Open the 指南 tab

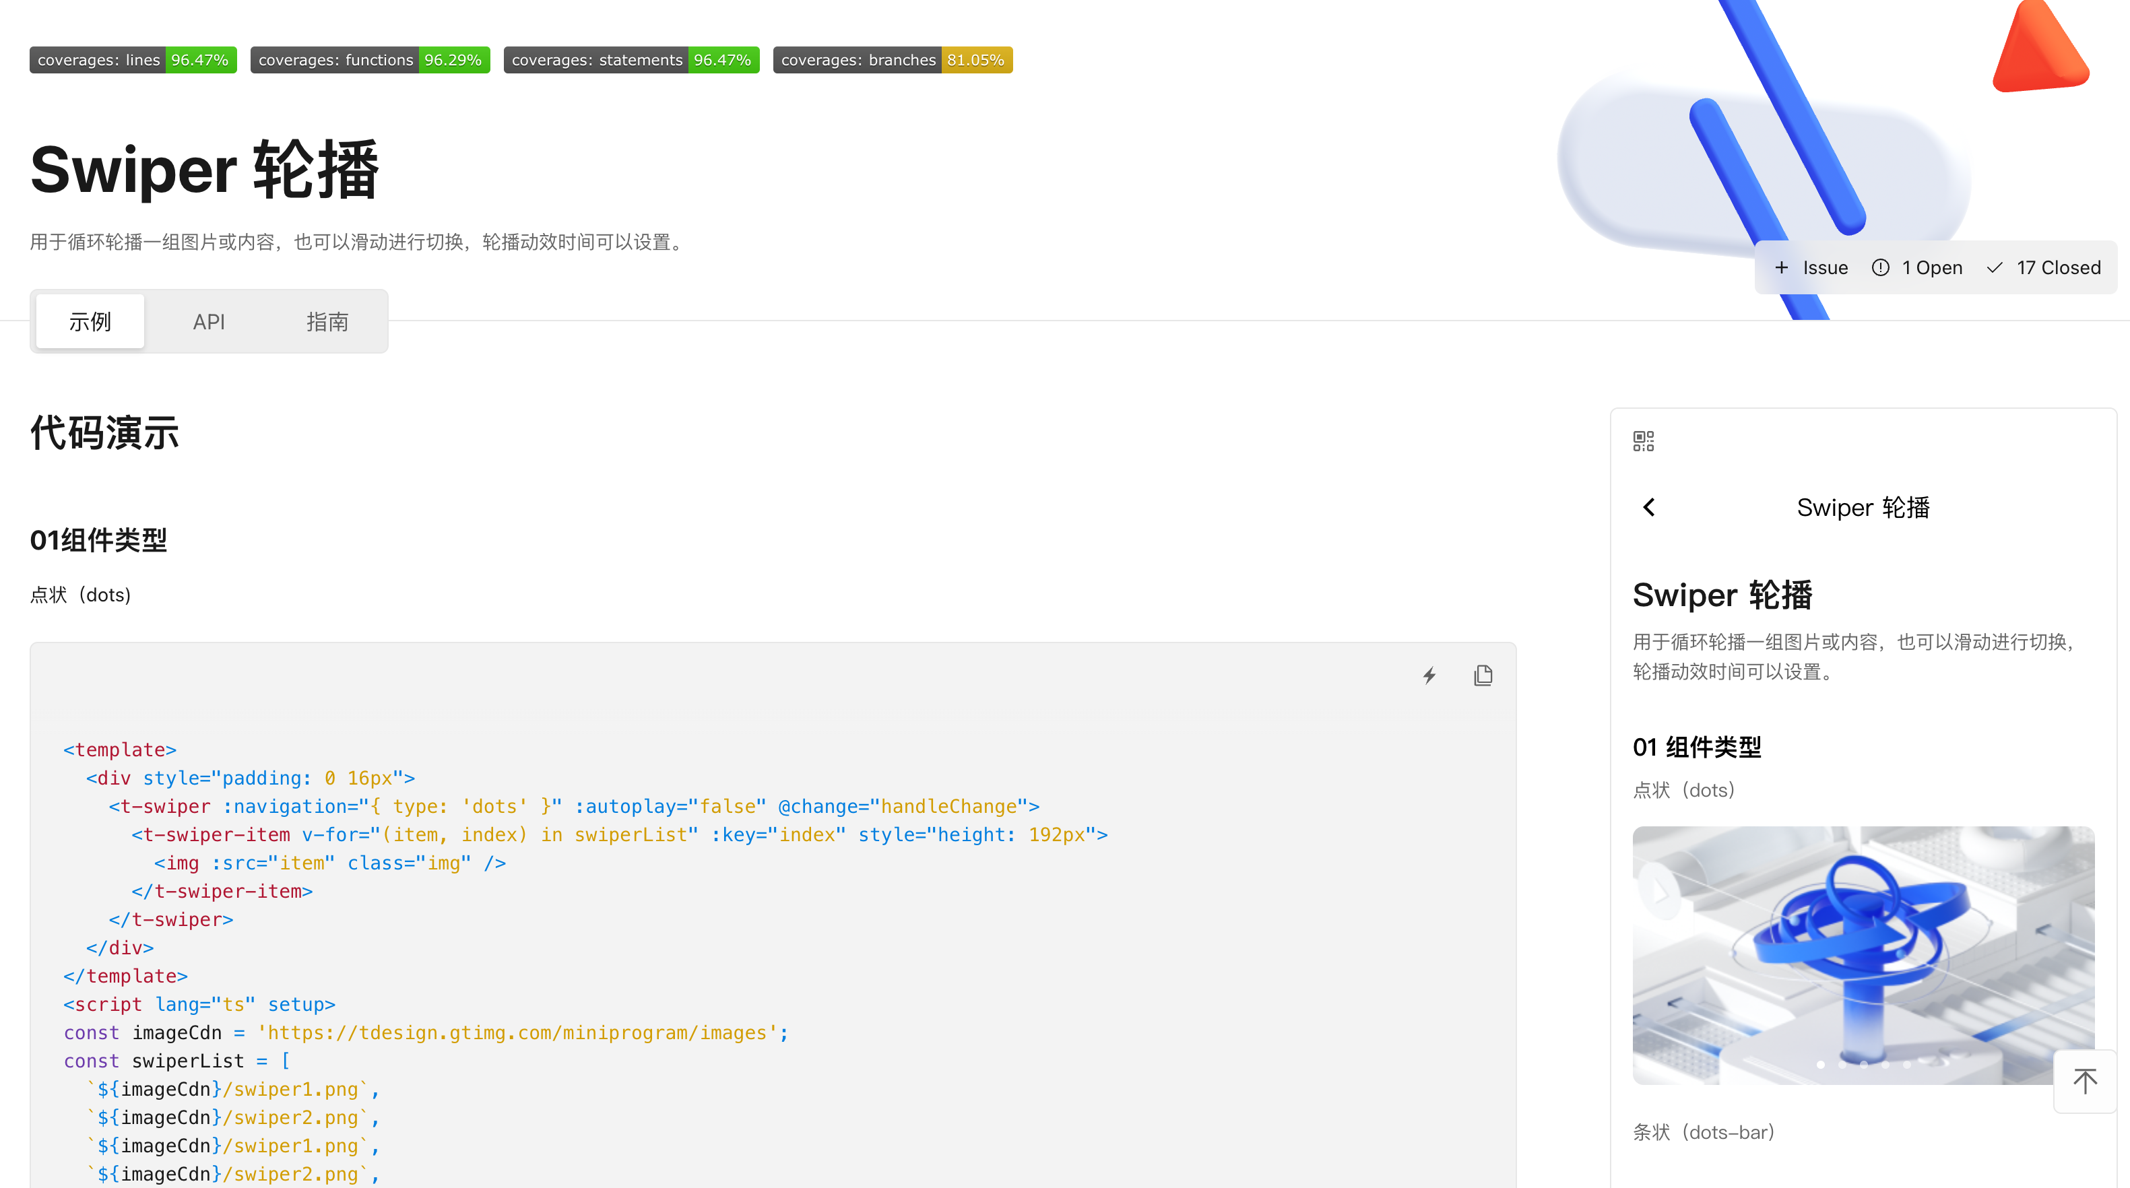[327, 322]
